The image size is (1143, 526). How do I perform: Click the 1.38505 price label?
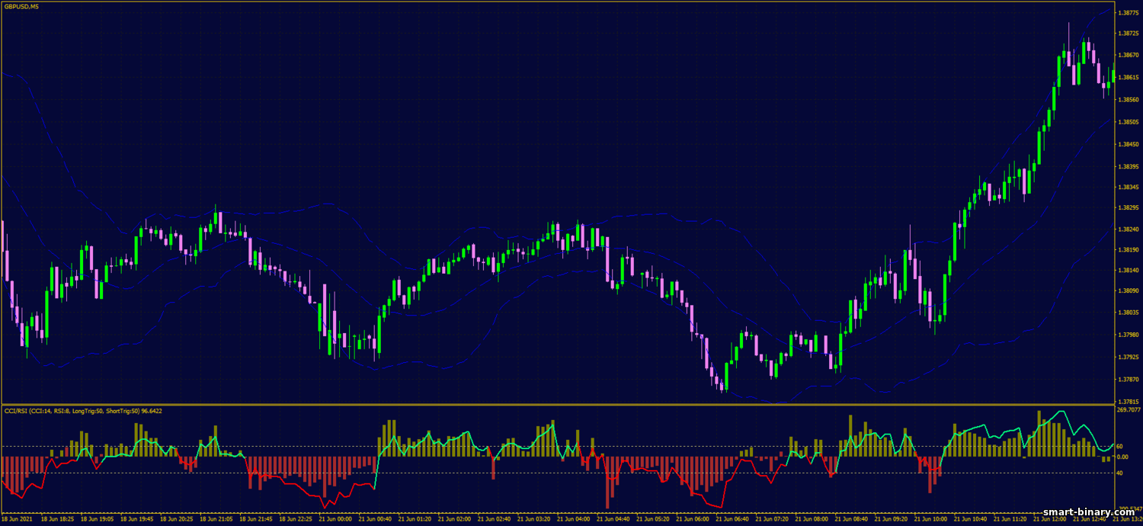[1128, 122]
